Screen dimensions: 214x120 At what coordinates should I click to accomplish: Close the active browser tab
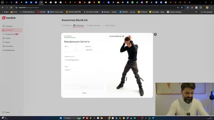(41, 2)
